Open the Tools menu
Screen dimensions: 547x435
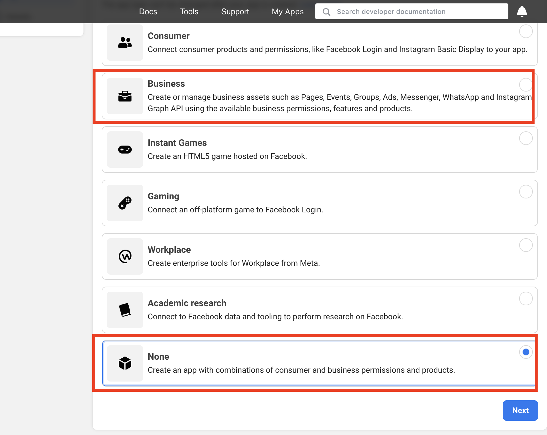pos(189,12)
